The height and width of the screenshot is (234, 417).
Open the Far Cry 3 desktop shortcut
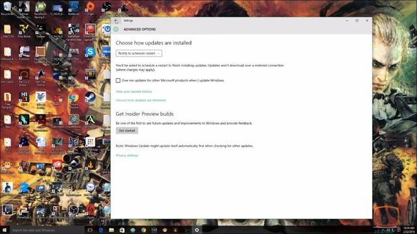tap(24, 77)
